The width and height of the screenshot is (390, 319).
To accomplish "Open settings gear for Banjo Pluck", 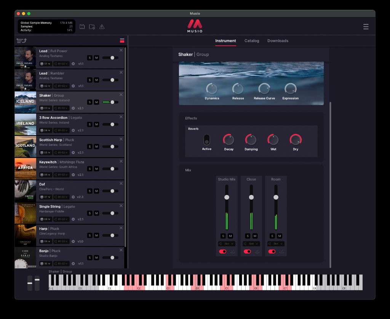I will (x=73, y=263).
